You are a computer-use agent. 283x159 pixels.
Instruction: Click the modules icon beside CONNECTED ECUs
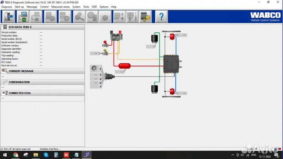click(5, 93)
